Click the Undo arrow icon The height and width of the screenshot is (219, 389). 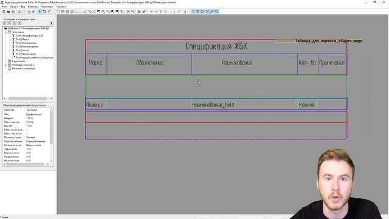pyautogui.click(x=44, y=12)
